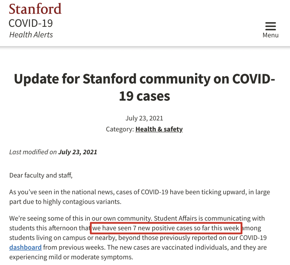Screen dimensions: 290x265
Task: Click "experiencing mild or moderate symptoms" text
Action: click(71, 257)
